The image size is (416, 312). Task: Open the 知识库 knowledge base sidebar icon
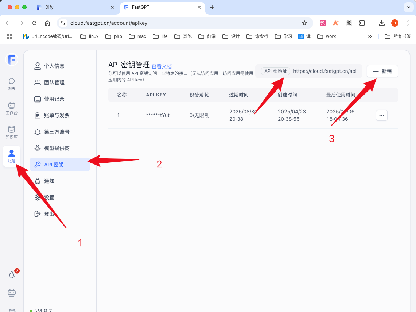(x=12, y=132)
